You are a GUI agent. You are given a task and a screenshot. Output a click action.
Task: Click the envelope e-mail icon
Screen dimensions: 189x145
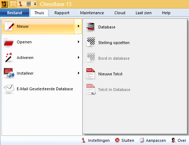click(9, 88)
